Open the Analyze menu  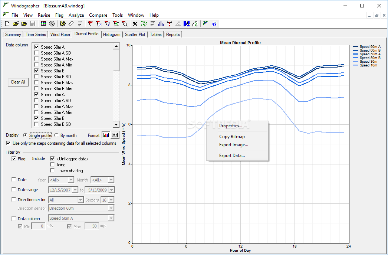pos(76,15)
